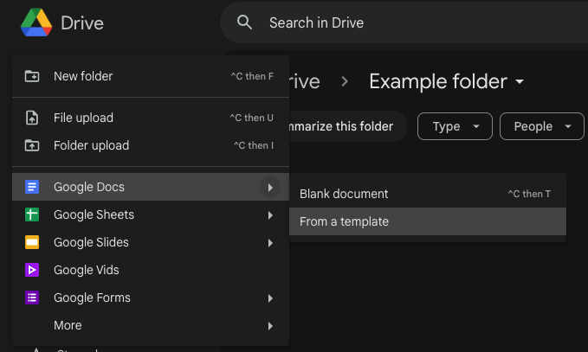This screenshot has height=352, width=588.
Task: Click the Folder upload icon
Action: 32,145
